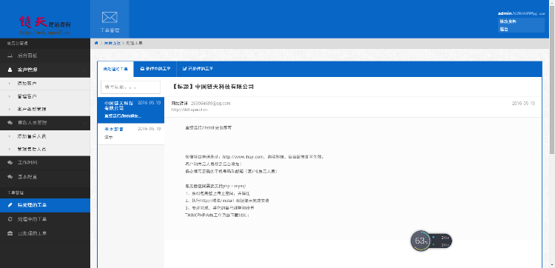Switch to the 已处理的工单 tab
Image resolution: width=555 pixels, height=268 pixels.
(x=198, y=69)
